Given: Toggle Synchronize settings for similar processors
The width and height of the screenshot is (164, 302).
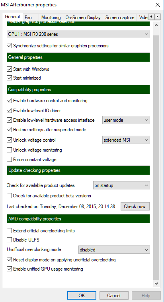Looking at the screenshot, I should click(x=9, y=46).
